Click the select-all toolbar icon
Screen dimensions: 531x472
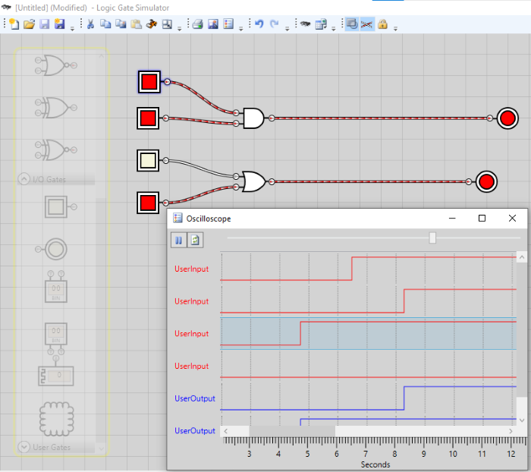pyautogui.click(x=167, y=24)
